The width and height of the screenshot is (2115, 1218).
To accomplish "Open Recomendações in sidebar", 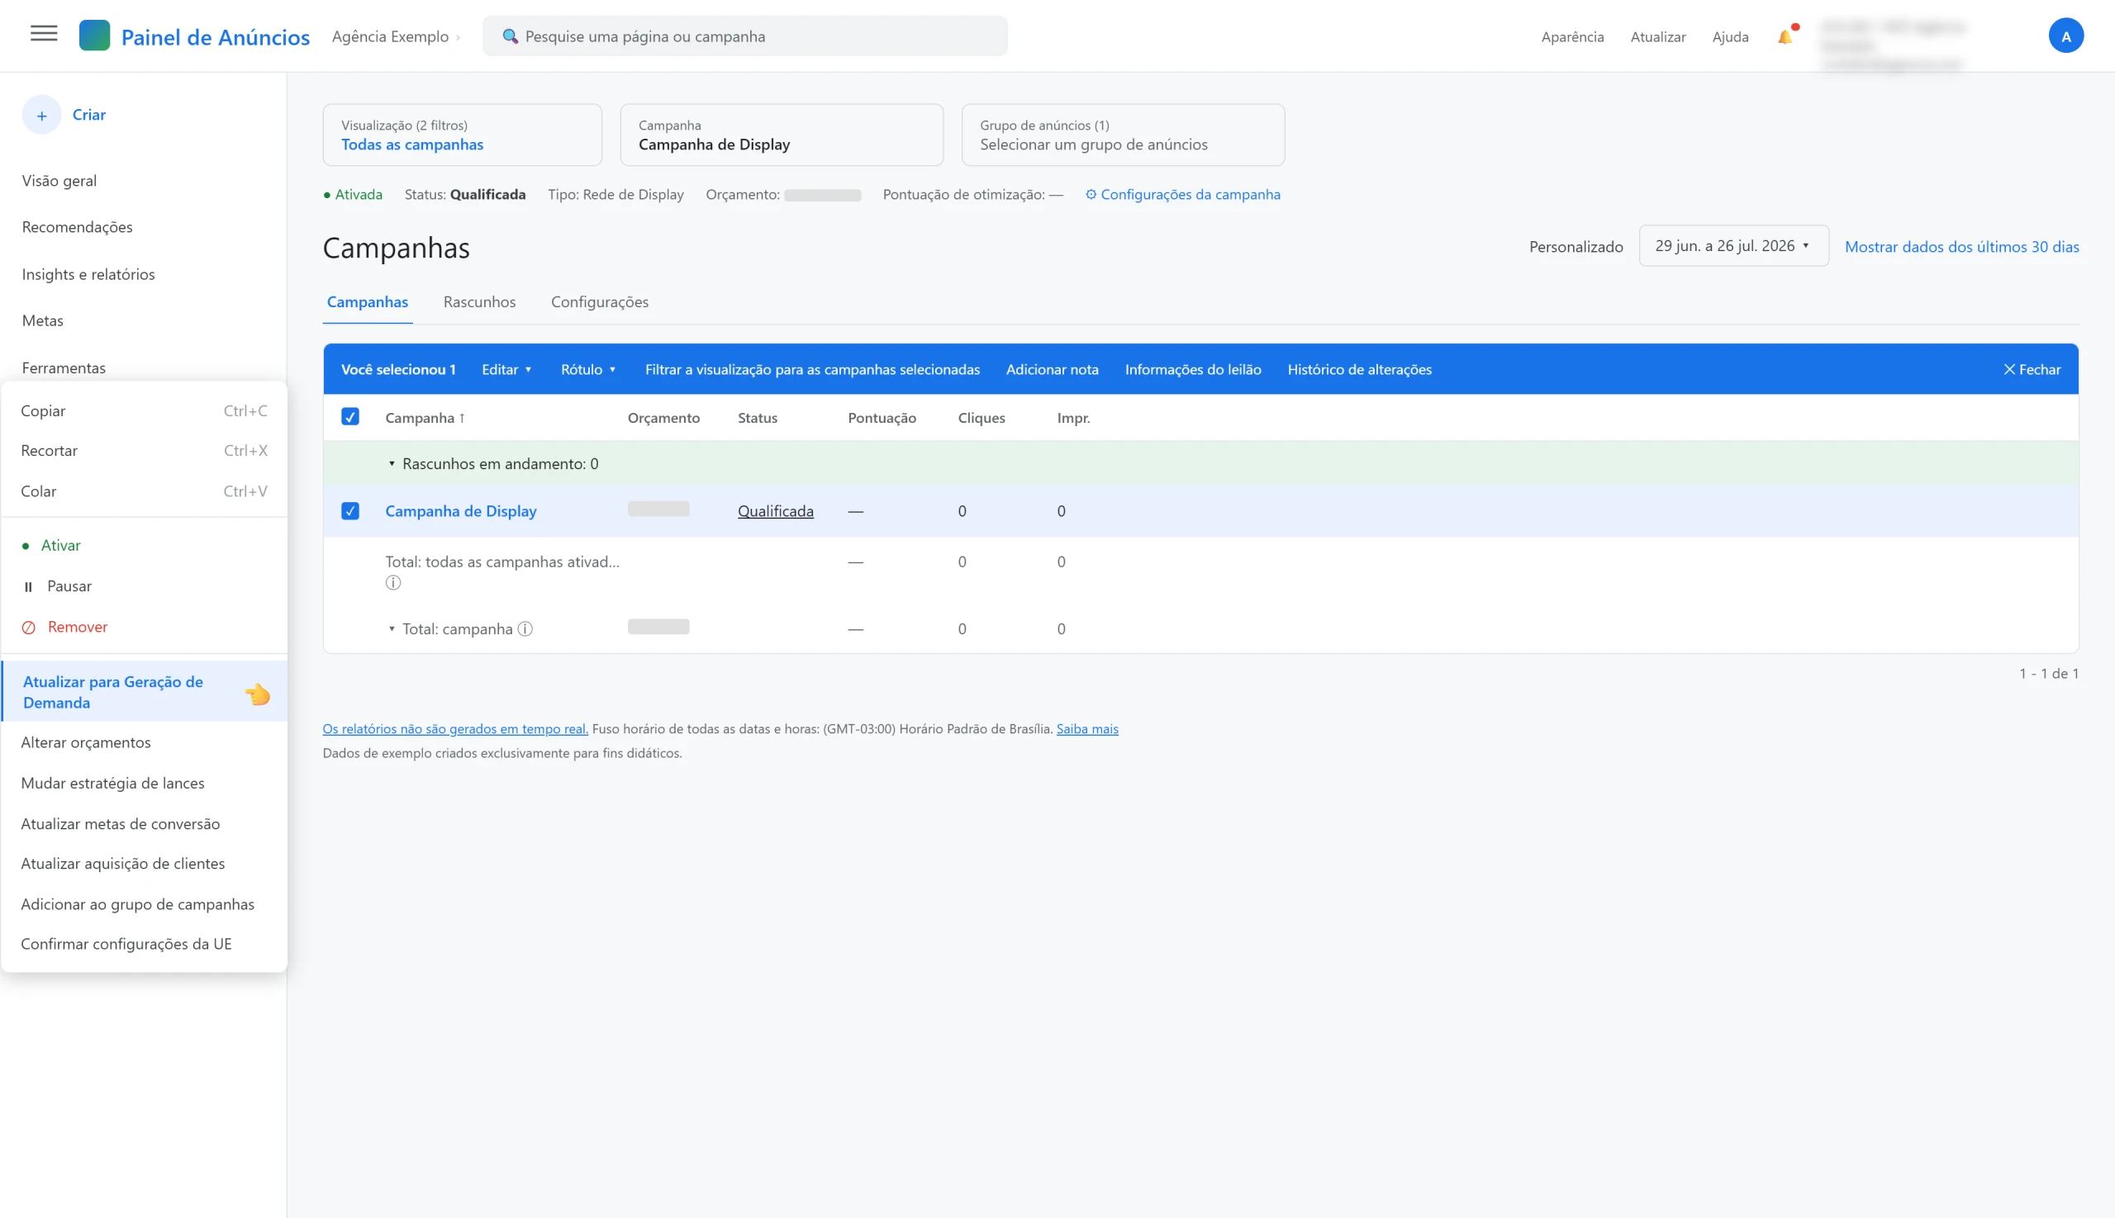I will tap(77, 228).
